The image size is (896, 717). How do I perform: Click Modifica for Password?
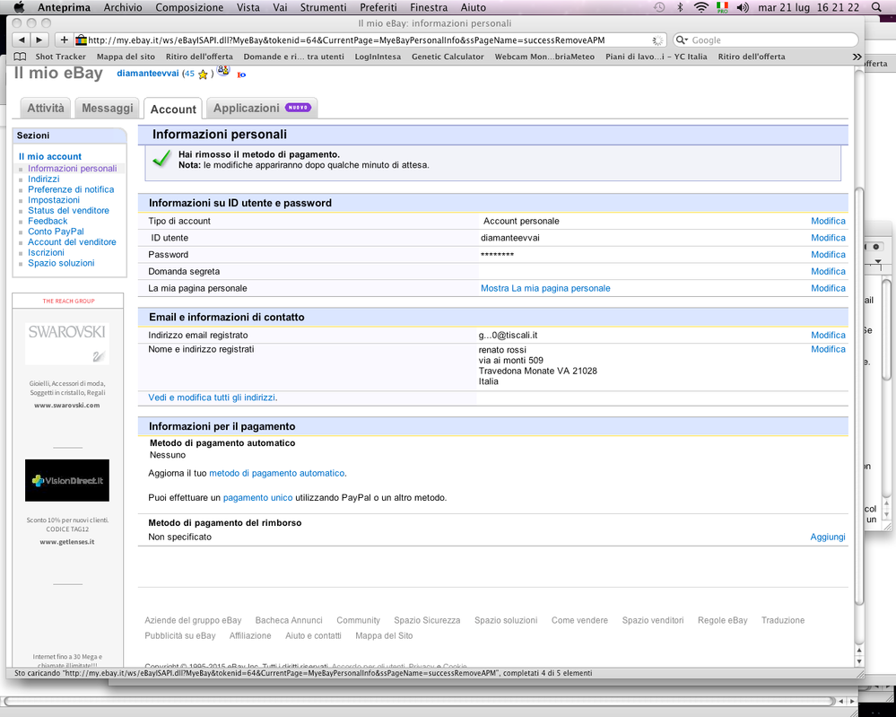(828, 255)
